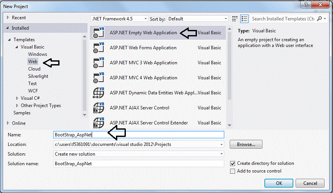
Task: Close the New Project dialog
Action: (x=321, y=4)
